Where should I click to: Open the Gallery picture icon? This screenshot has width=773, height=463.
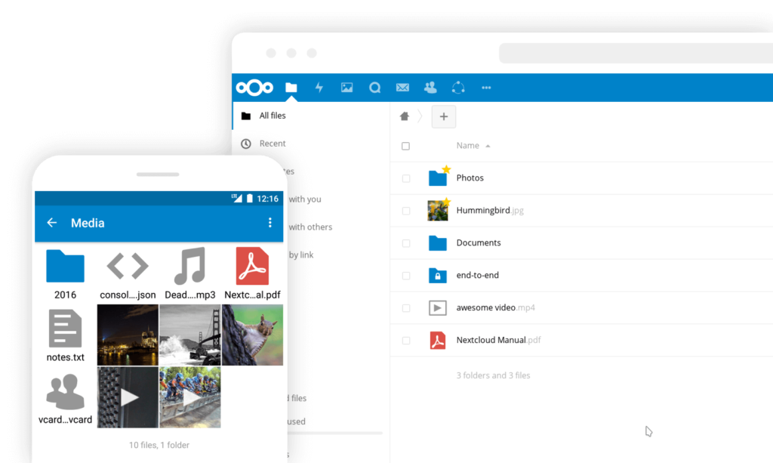(x=346, y=88)
